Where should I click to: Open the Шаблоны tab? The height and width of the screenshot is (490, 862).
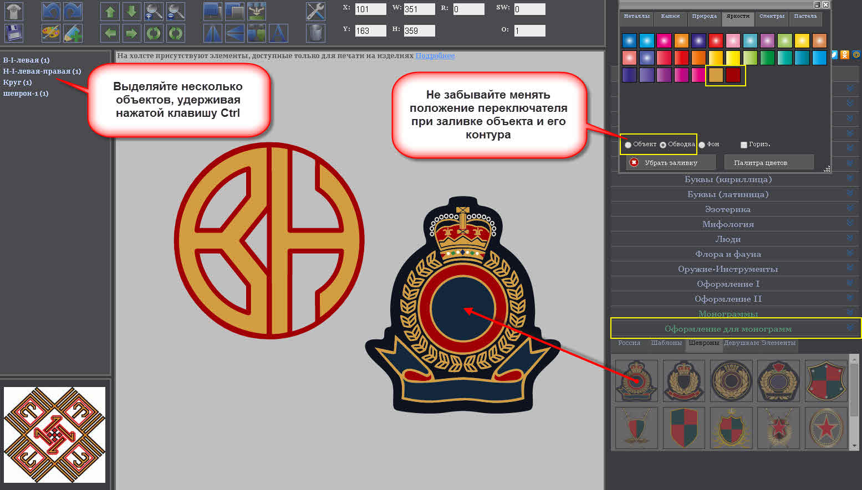[666, 343]
